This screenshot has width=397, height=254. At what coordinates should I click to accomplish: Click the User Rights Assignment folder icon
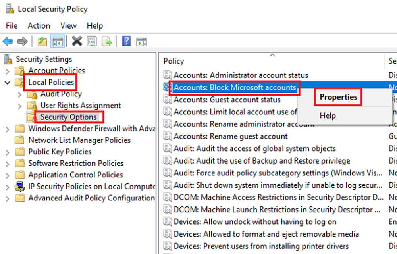[x=32, y=106]
